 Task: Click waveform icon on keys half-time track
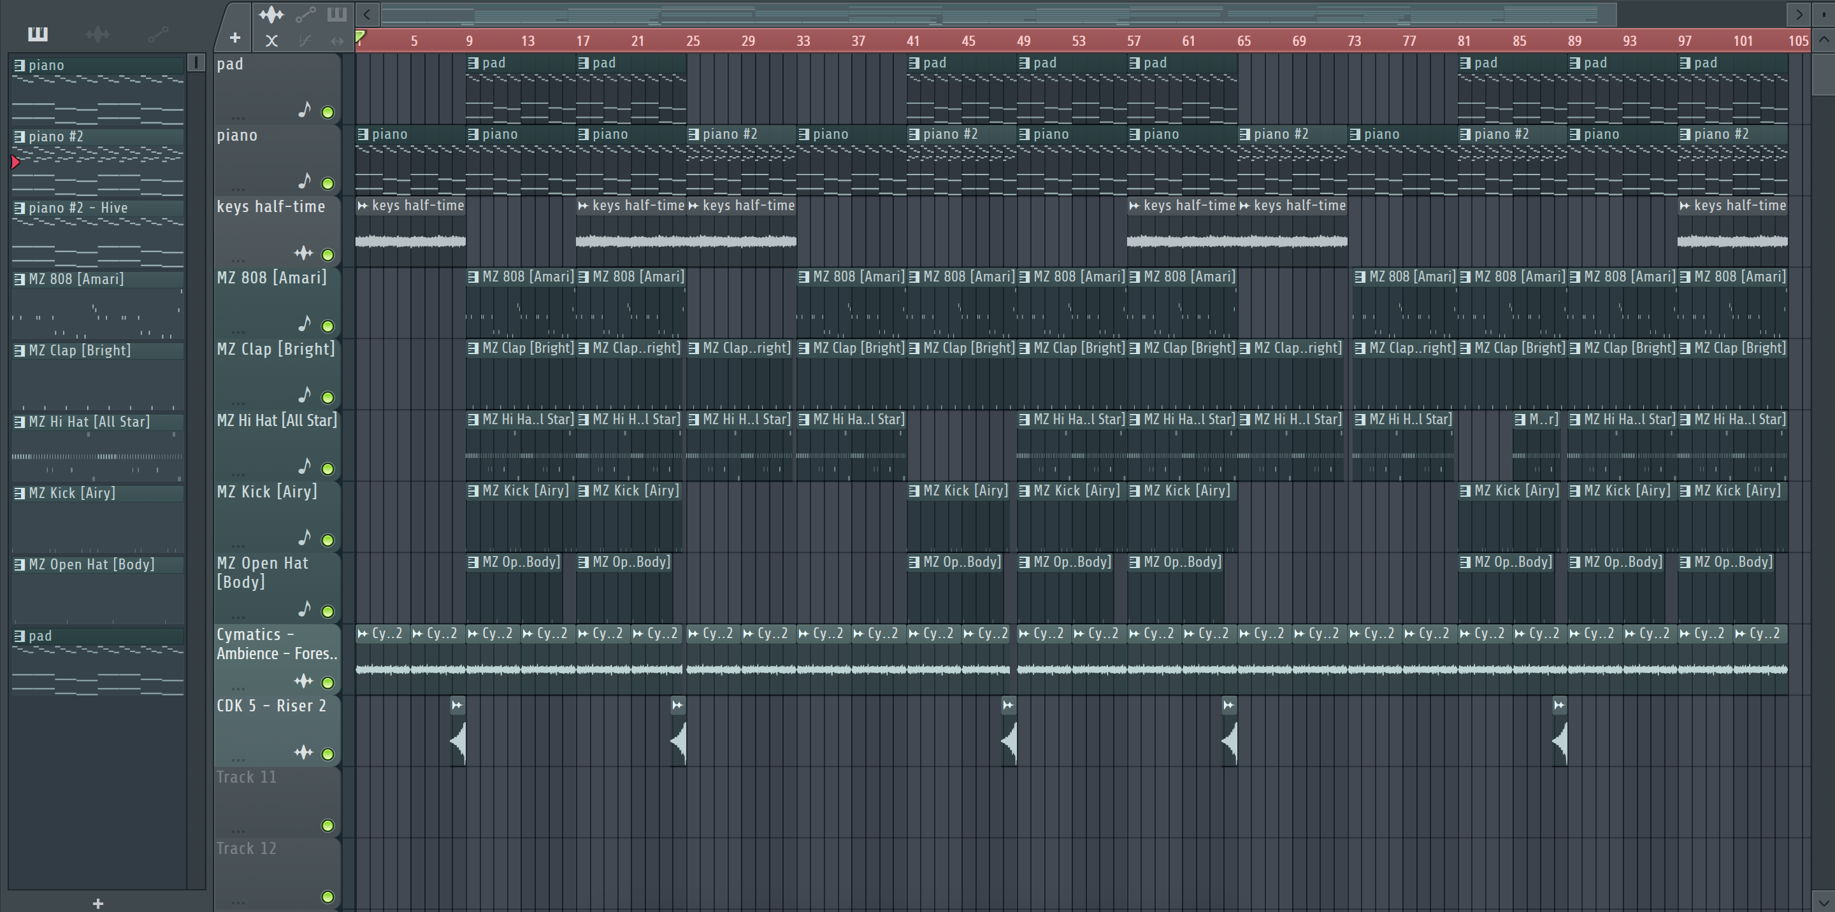pyautogui.click(x=303, y=253)
